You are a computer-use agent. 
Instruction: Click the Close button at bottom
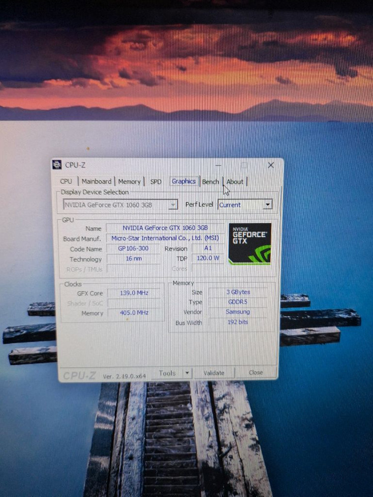pyautogui.click(x=256, y=372)
